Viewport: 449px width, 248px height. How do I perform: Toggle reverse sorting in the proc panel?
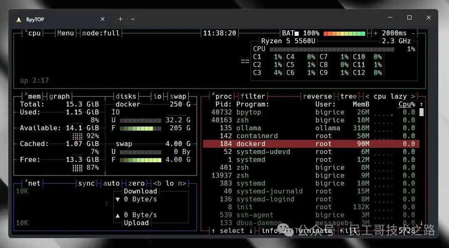point(317,97)
